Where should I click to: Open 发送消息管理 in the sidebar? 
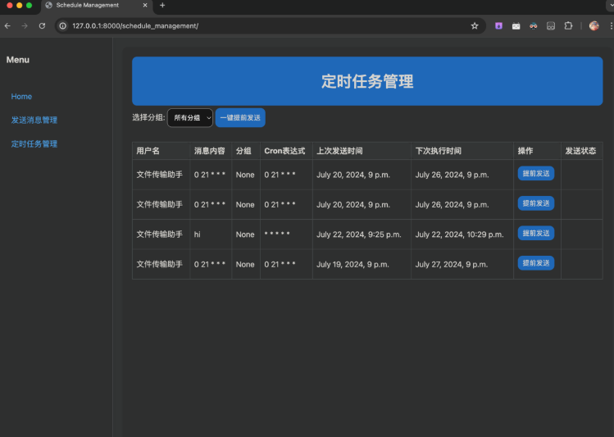click(x=34, y=121)
